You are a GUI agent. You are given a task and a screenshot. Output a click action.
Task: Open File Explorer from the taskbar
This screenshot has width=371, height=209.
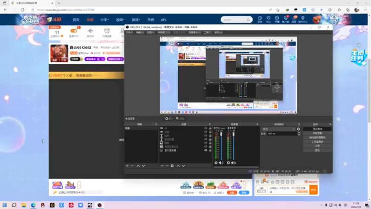click(x=24, y=205)
